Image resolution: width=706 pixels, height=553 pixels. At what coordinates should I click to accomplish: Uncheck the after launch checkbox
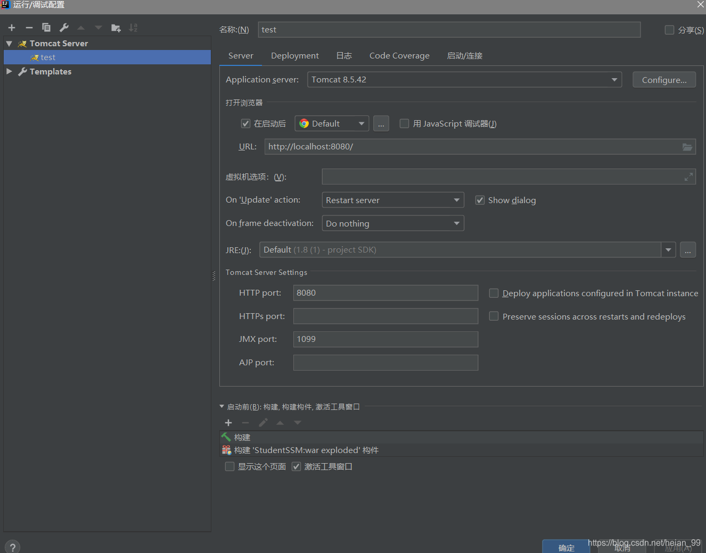245,123
